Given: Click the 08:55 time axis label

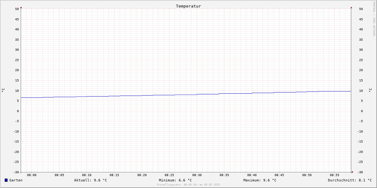Looking at the screenshot, I should click(335, 175).
